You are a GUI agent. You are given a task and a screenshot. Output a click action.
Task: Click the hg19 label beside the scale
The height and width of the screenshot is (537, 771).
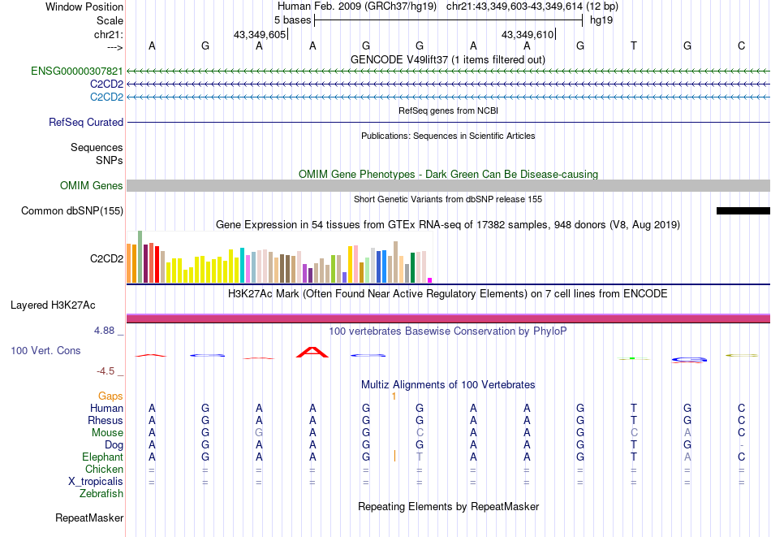click(601, 20)
